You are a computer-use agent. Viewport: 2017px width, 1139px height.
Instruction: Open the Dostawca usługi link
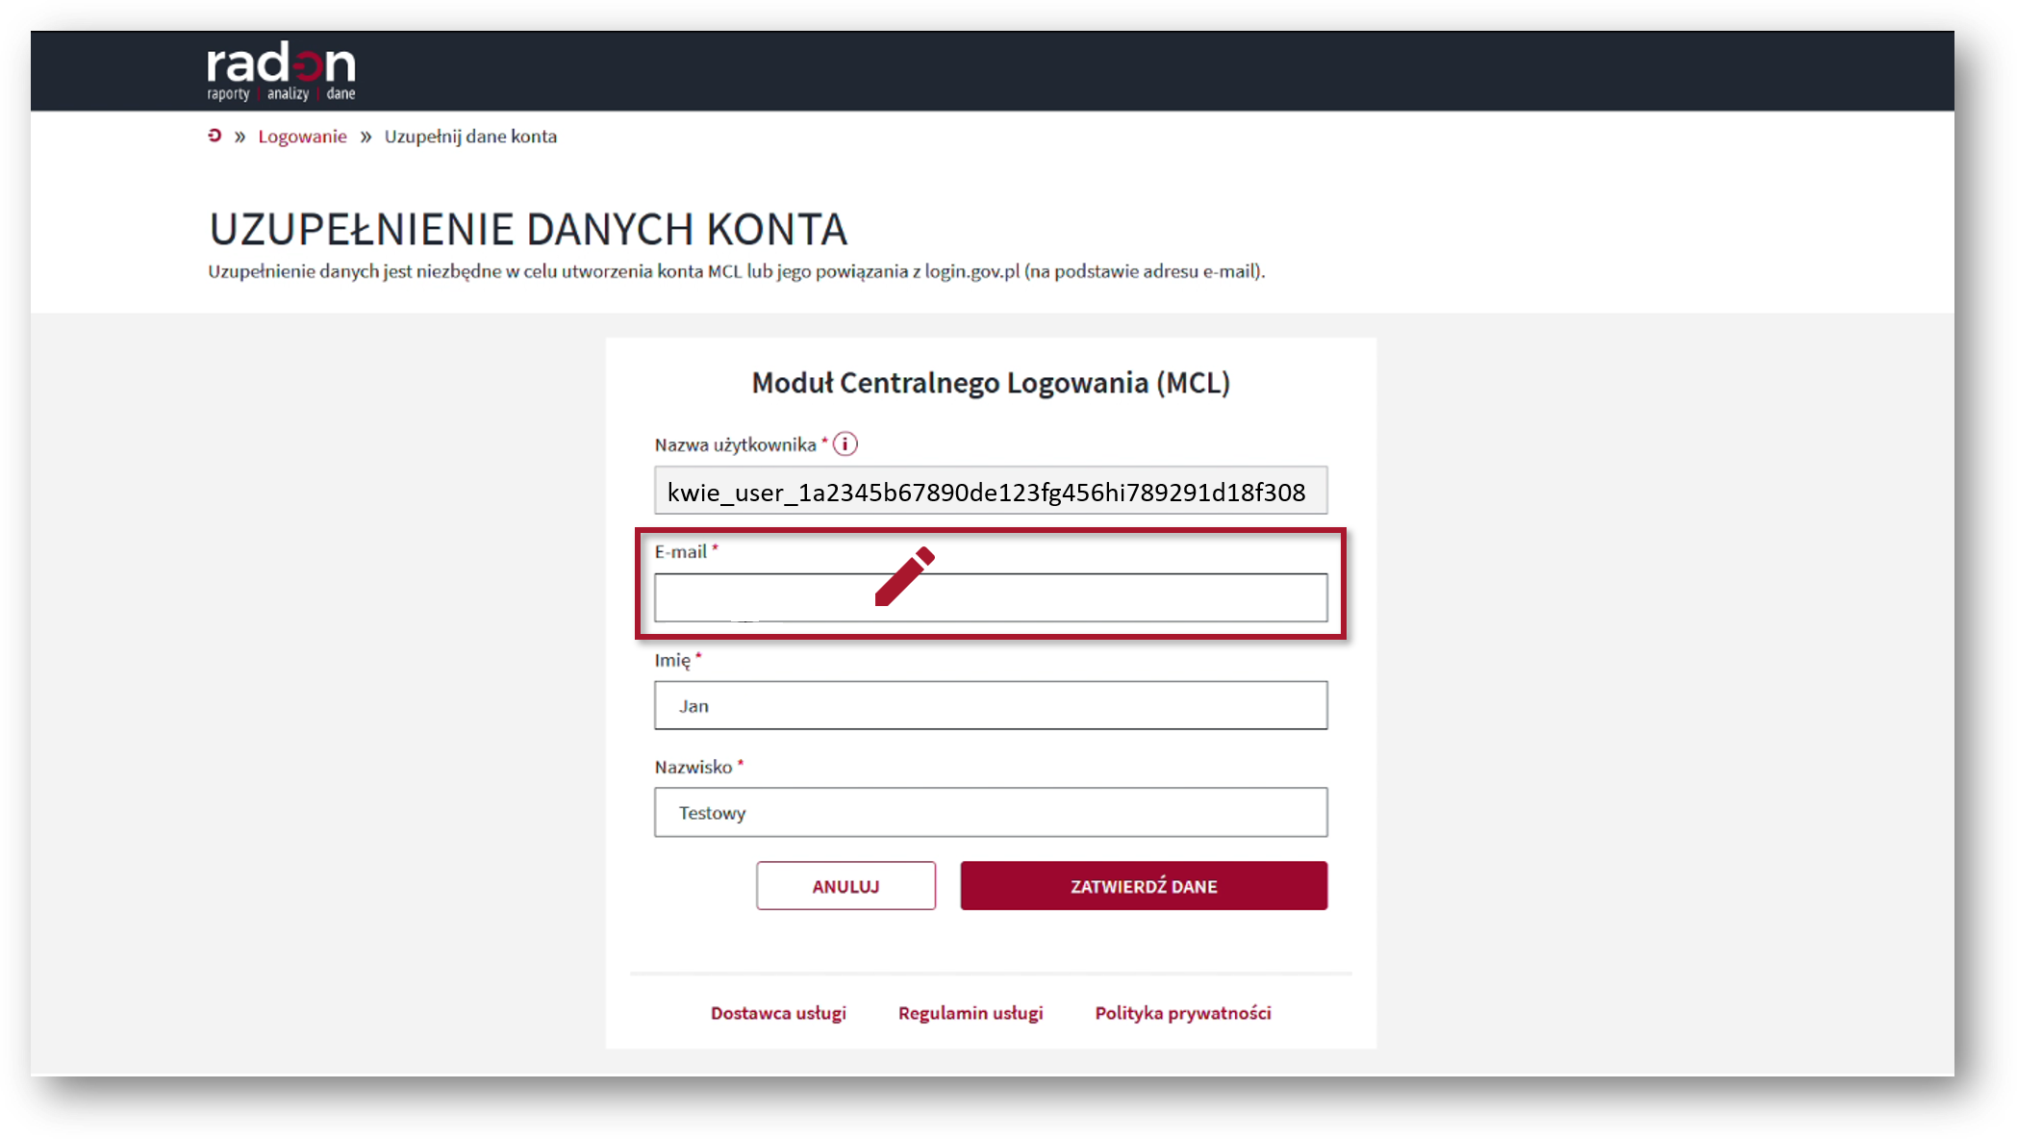[778, 1012]
